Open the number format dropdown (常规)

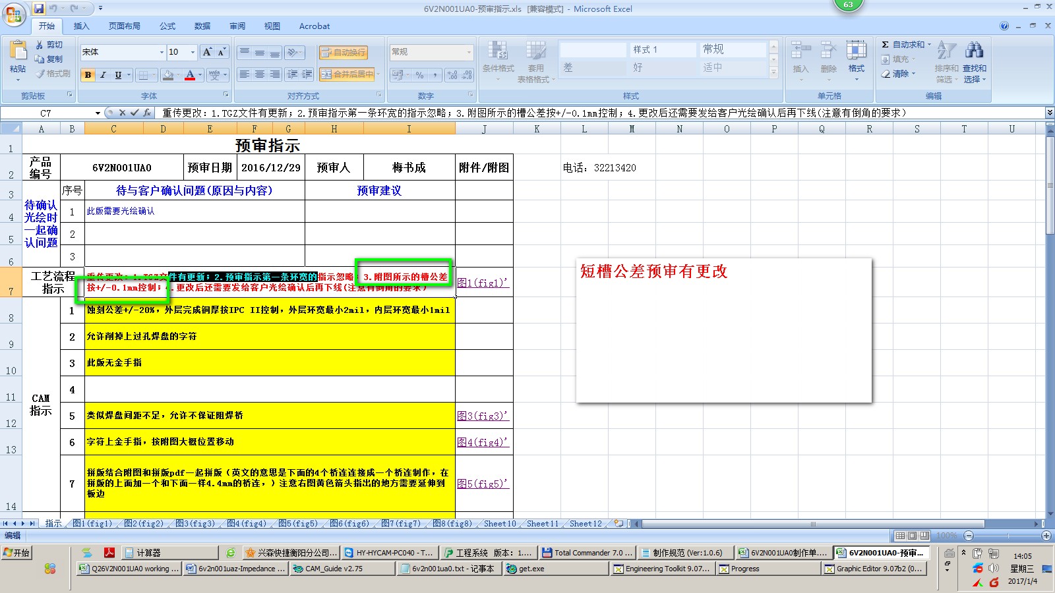469,52
